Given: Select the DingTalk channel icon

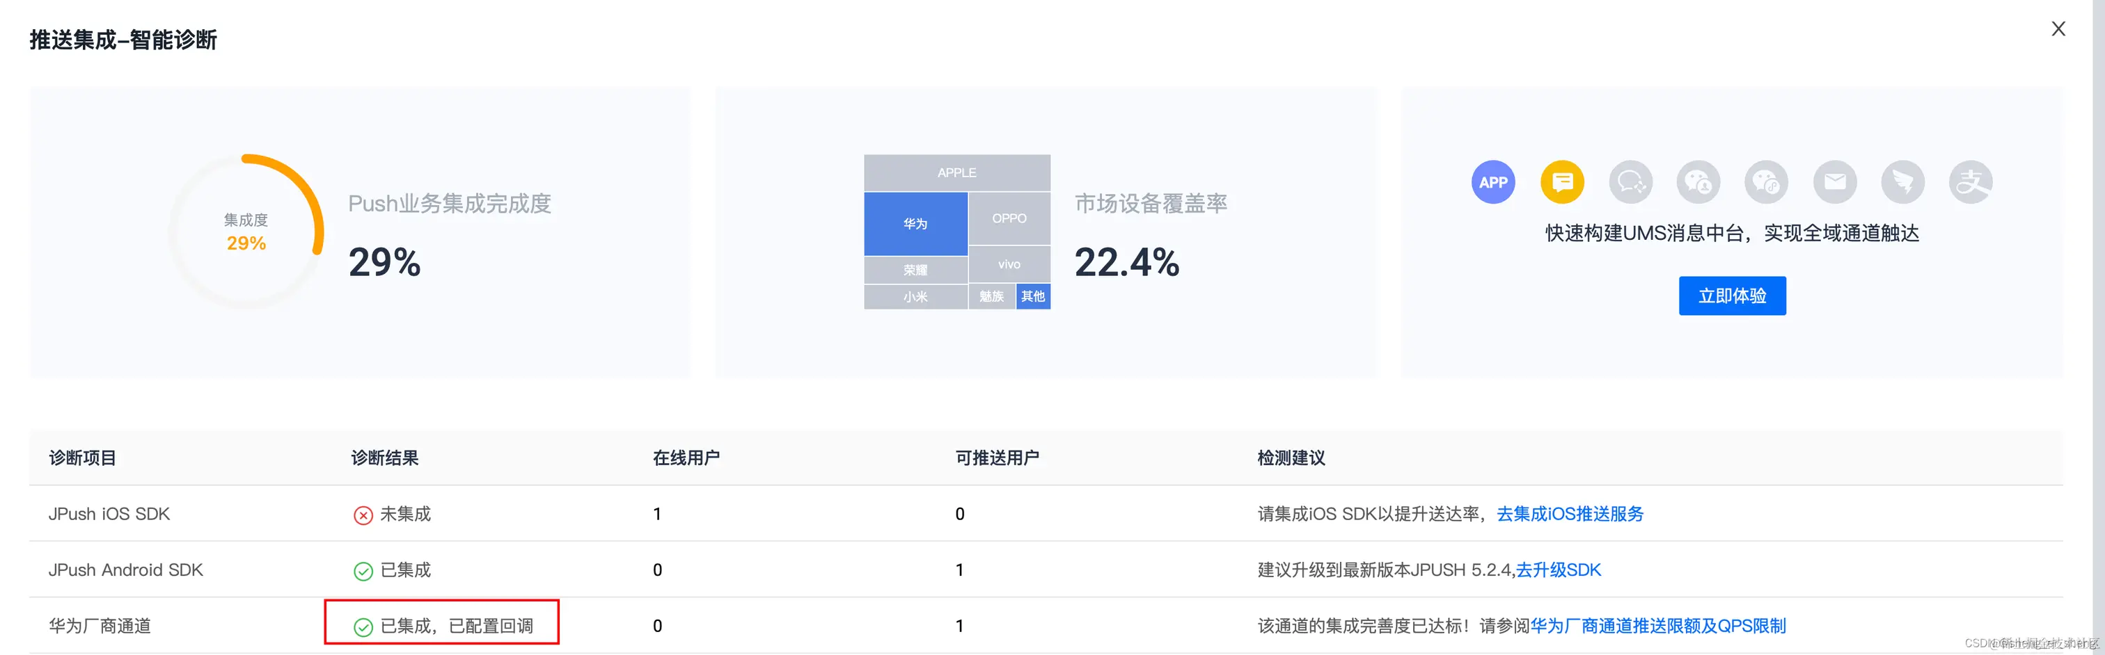Looking at the screenshot, I should tap(1902, 182).
